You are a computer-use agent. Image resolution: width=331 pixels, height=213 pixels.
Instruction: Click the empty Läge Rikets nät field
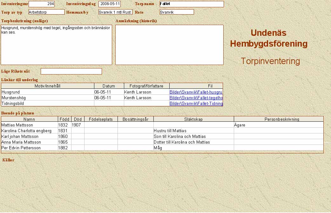point(71,71)
